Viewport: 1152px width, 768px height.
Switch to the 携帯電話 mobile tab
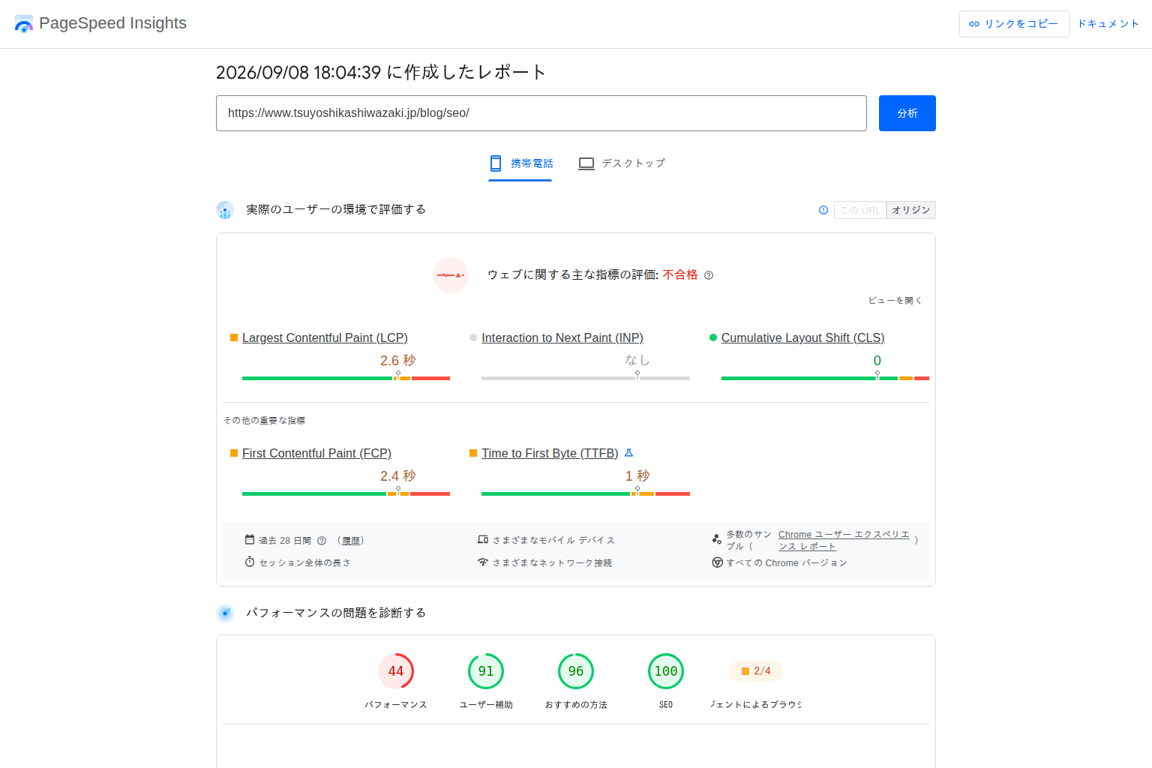click(x=520, y=163)
